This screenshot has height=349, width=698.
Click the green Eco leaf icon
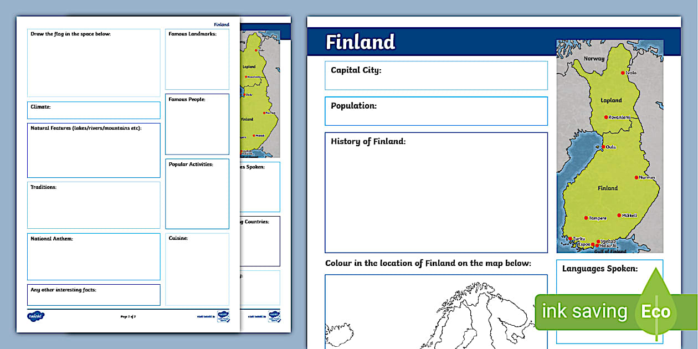tap(656, 311)
